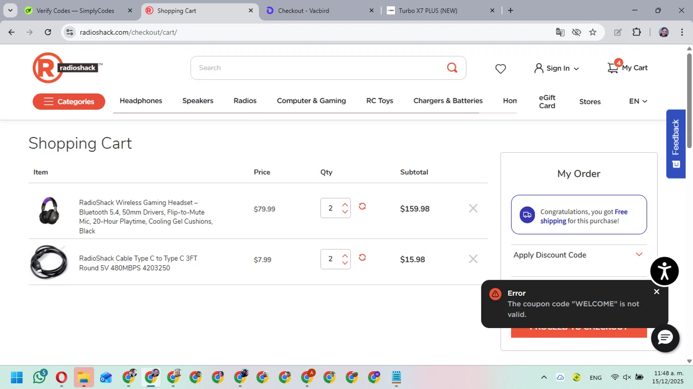Click the category navigation horizontal scrollbar

pos(296,113)
